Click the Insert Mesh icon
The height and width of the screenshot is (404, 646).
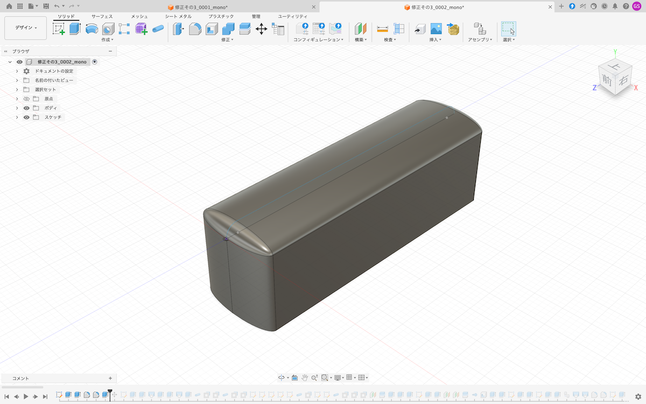pos(453,29)
